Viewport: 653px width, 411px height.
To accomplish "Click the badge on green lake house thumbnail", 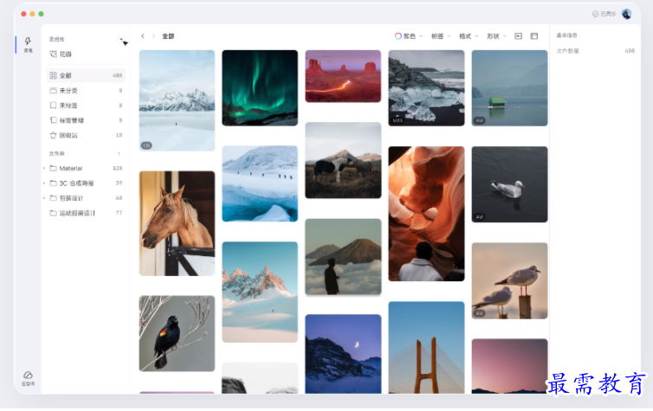I will coord(479,120).
